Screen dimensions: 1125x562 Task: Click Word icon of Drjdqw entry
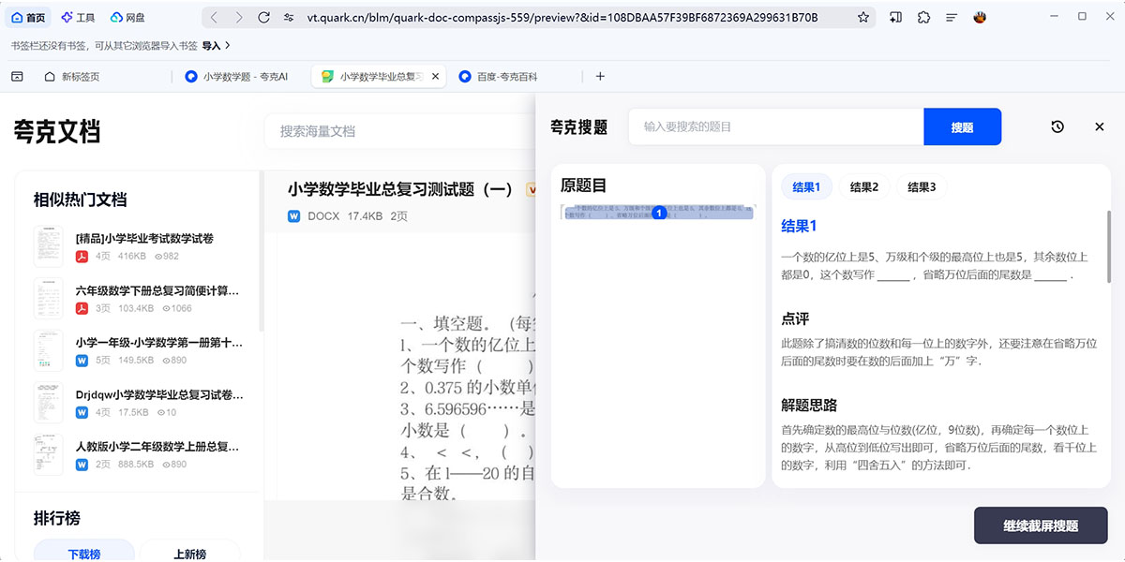pyautogui.click(x=82, y=412)
